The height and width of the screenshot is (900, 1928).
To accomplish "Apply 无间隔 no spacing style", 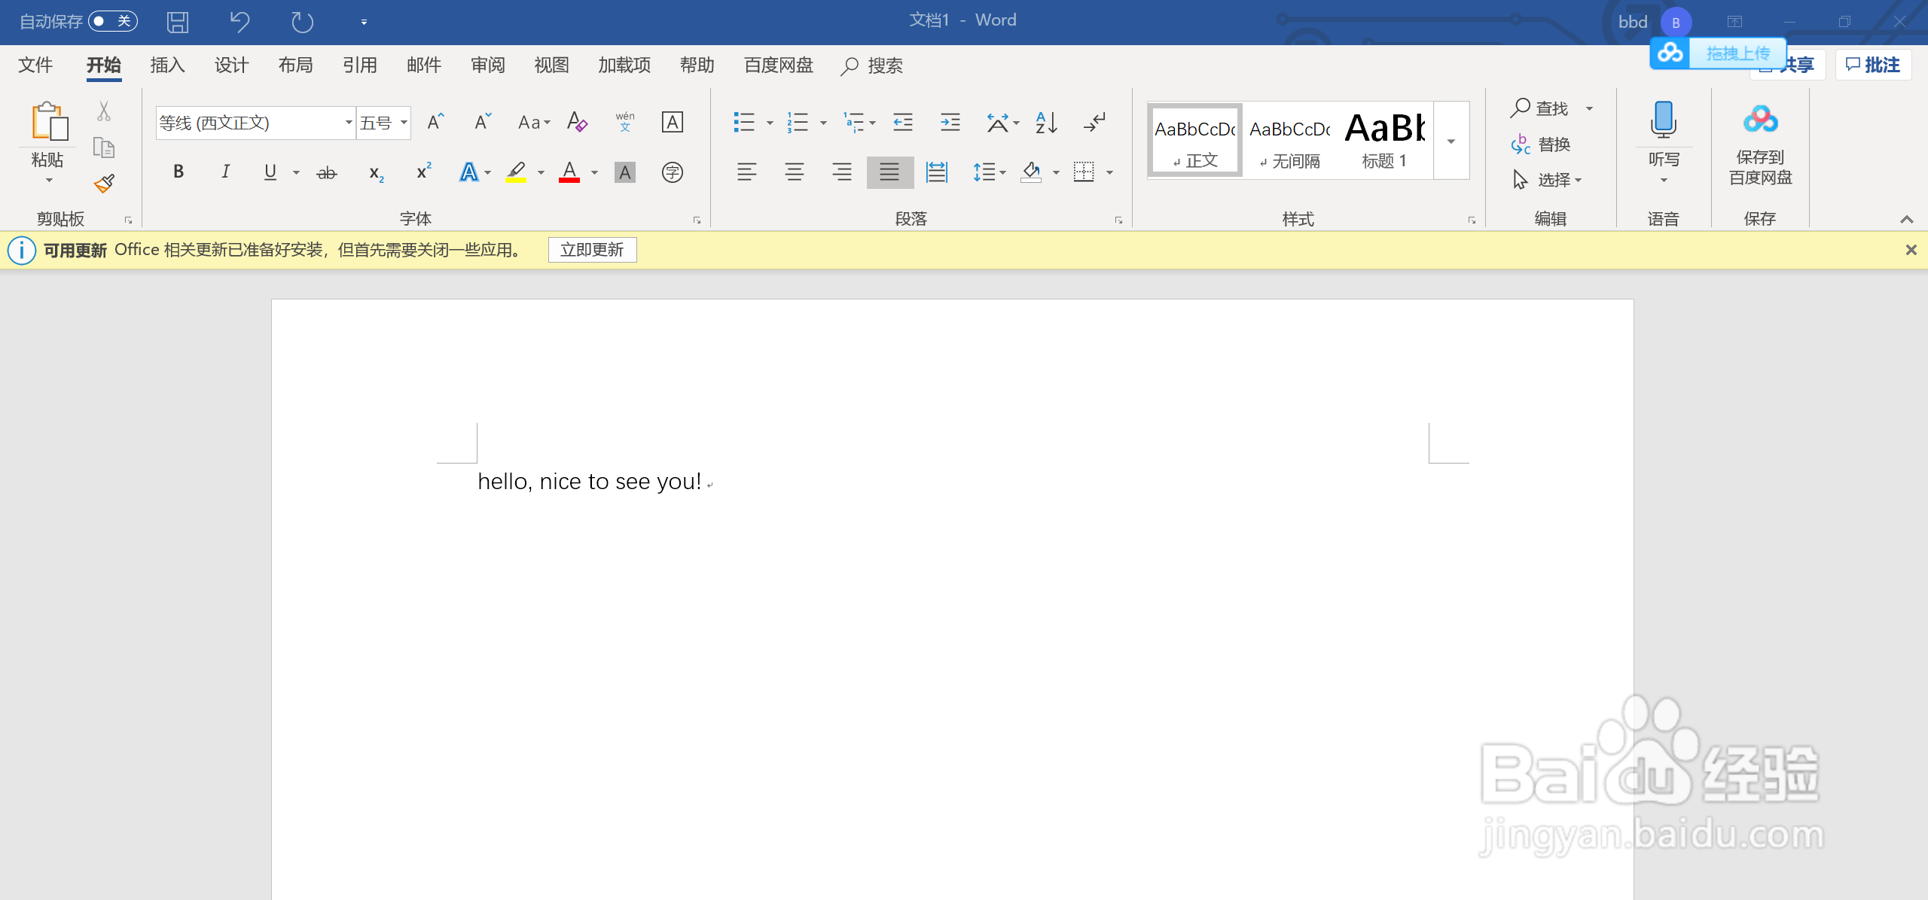I will [1290, 141].
